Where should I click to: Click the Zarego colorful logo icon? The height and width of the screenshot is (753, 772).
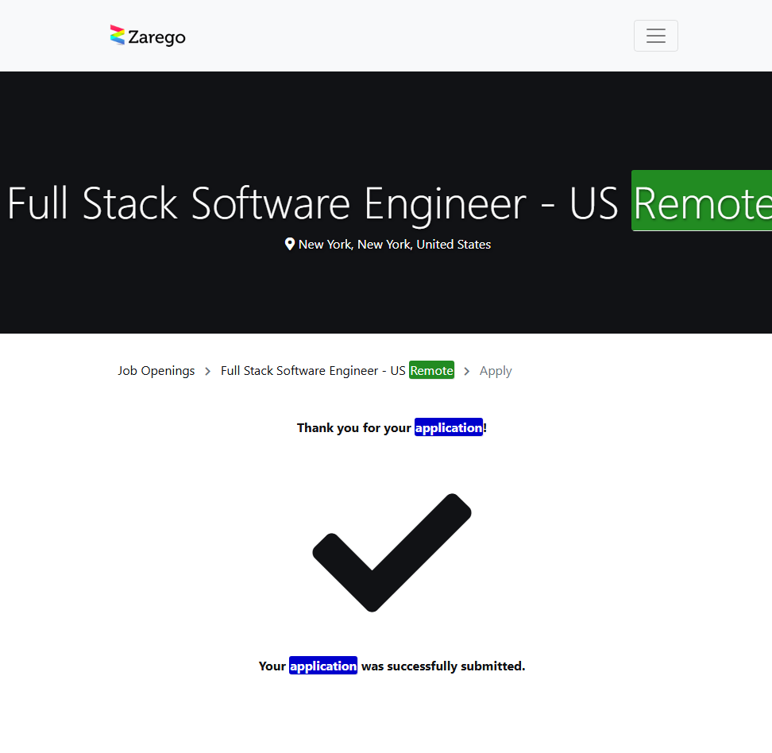[118, 36]
